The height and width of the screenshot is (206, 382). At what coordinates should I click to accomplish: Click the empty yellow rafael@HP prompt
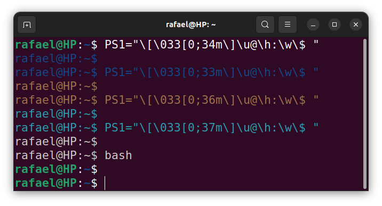[x=56, y=86]
